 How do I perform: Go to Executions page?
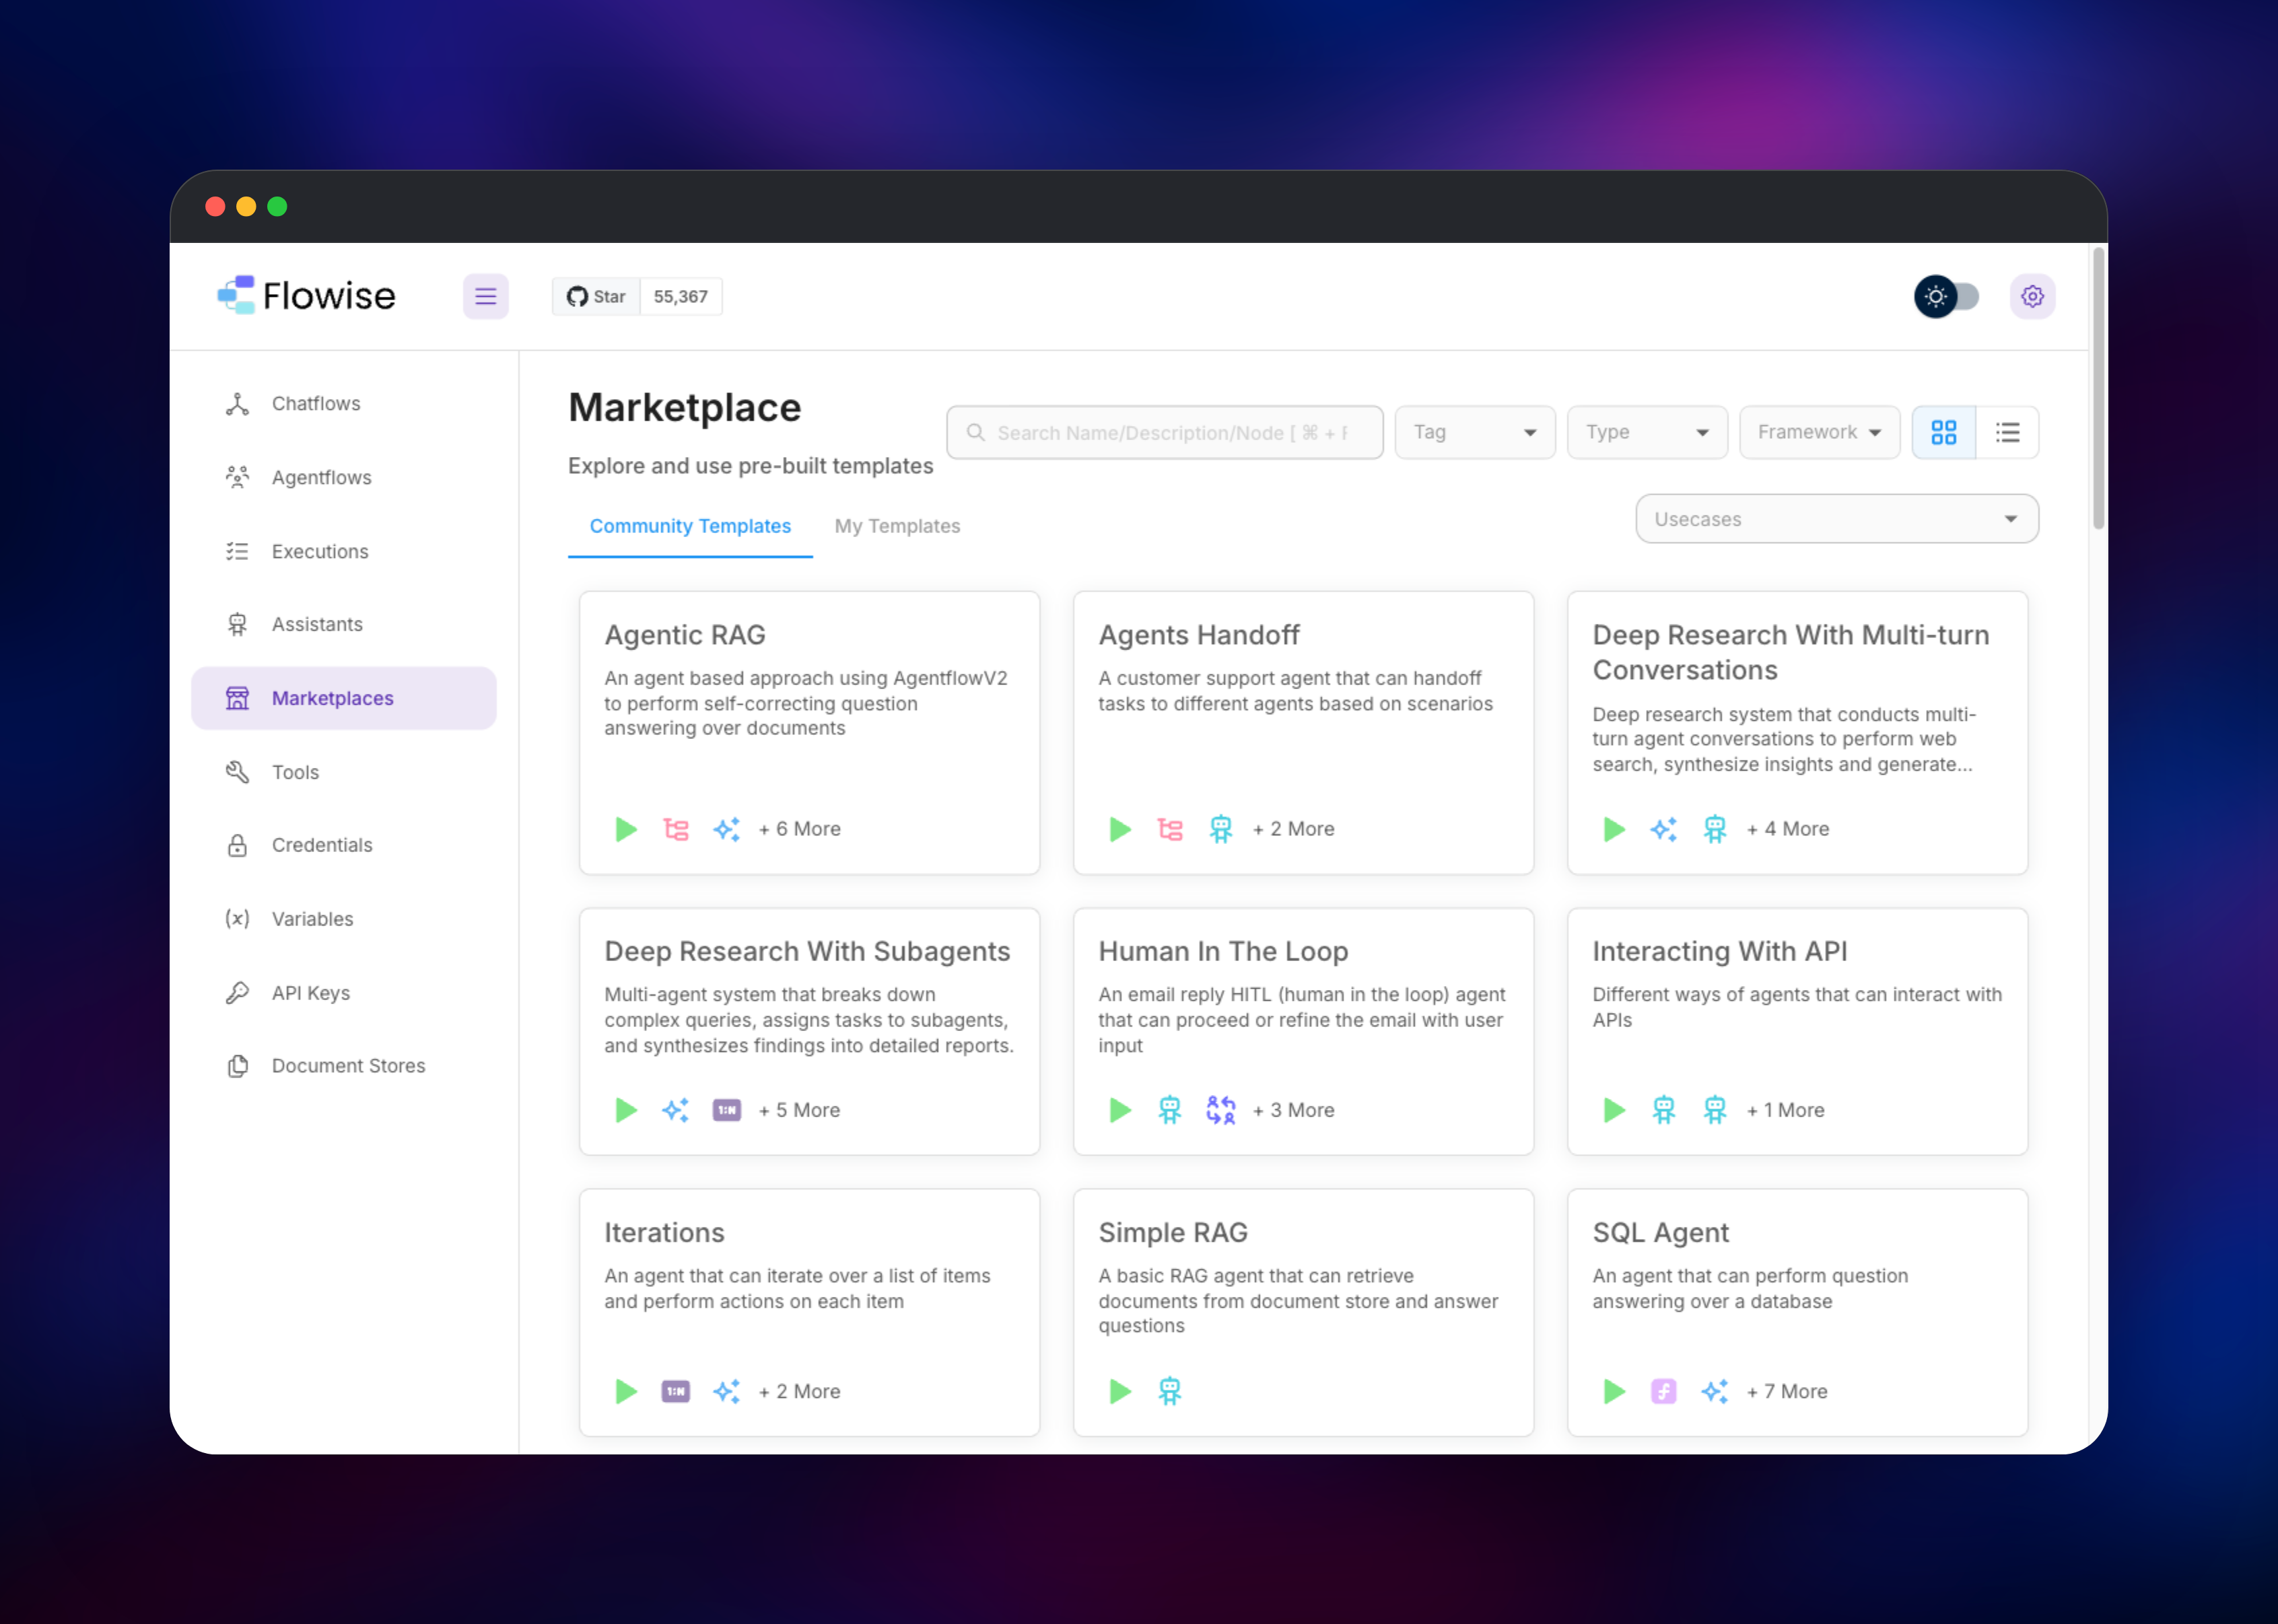coord(343,551)
